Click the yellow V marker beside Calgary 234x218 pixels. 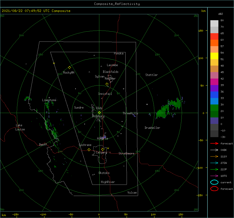(108, 148)
